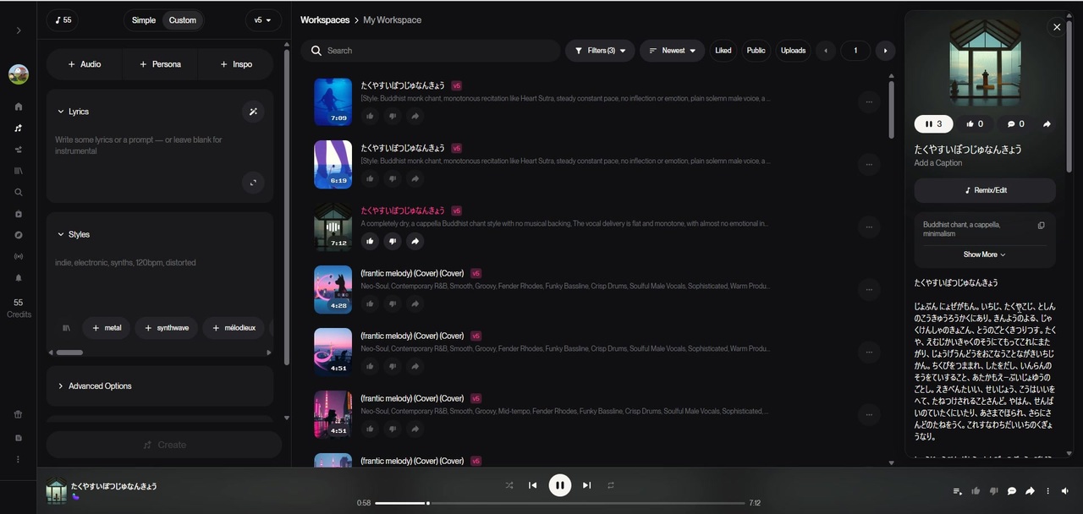
Task: Open the Explore compass sidebar icon
Action: 19,235
